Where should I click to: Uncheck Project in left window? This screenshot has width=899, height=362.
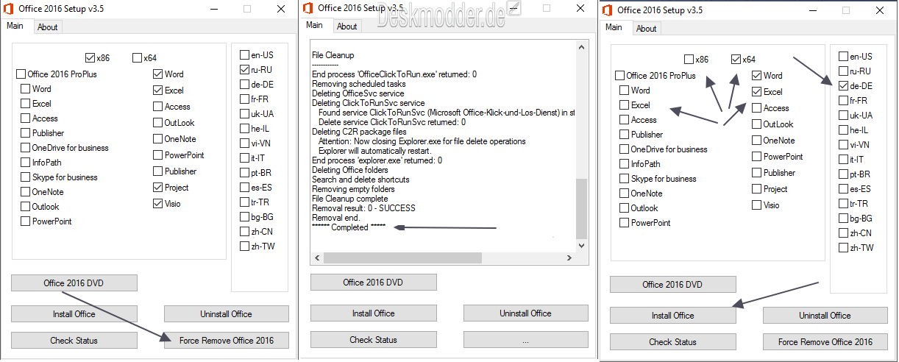pos(158,188)
